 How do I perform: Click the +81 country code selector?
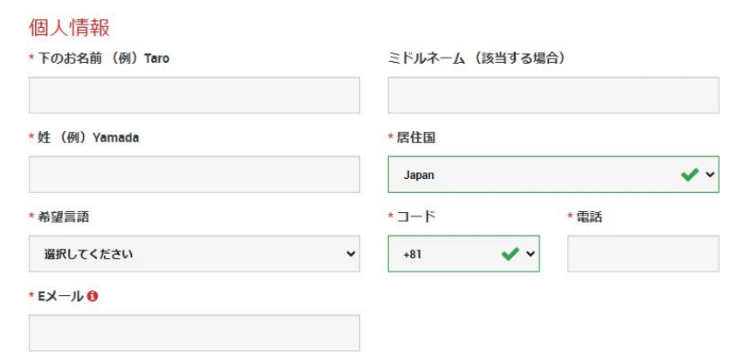tap(463, 254)
